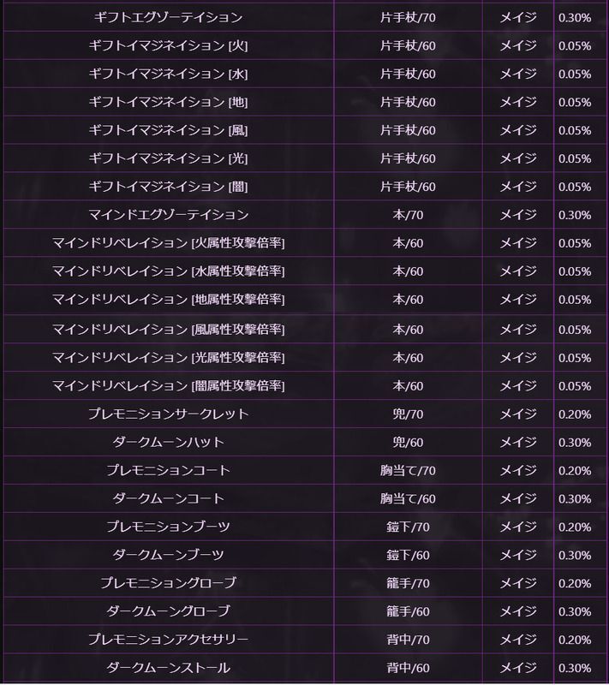The width and height of the screenshot is (609, 685).
Task: Select the 本/70 equipment type cell
Action: point(408,215)
